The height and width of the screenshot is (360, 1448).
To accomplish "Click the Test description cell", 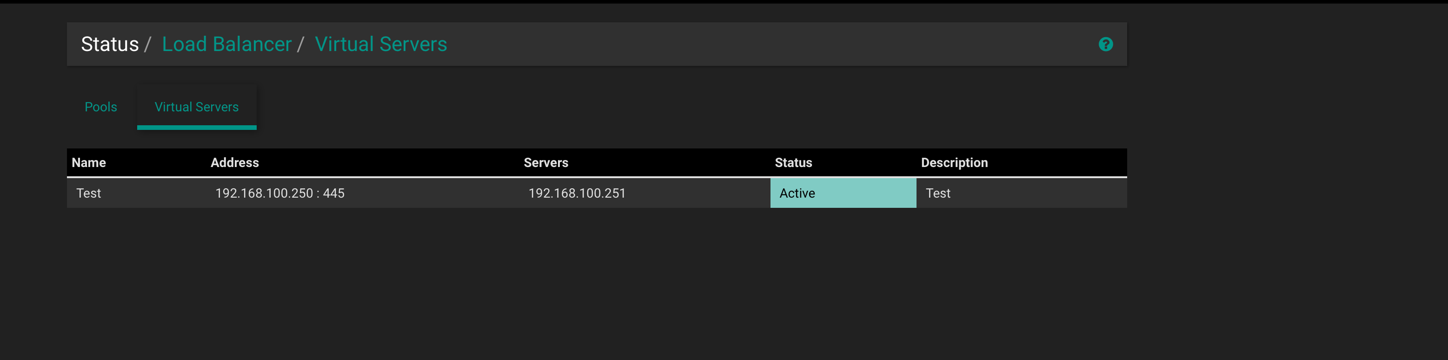I will pyautogui.click(x=1021, y=193).
